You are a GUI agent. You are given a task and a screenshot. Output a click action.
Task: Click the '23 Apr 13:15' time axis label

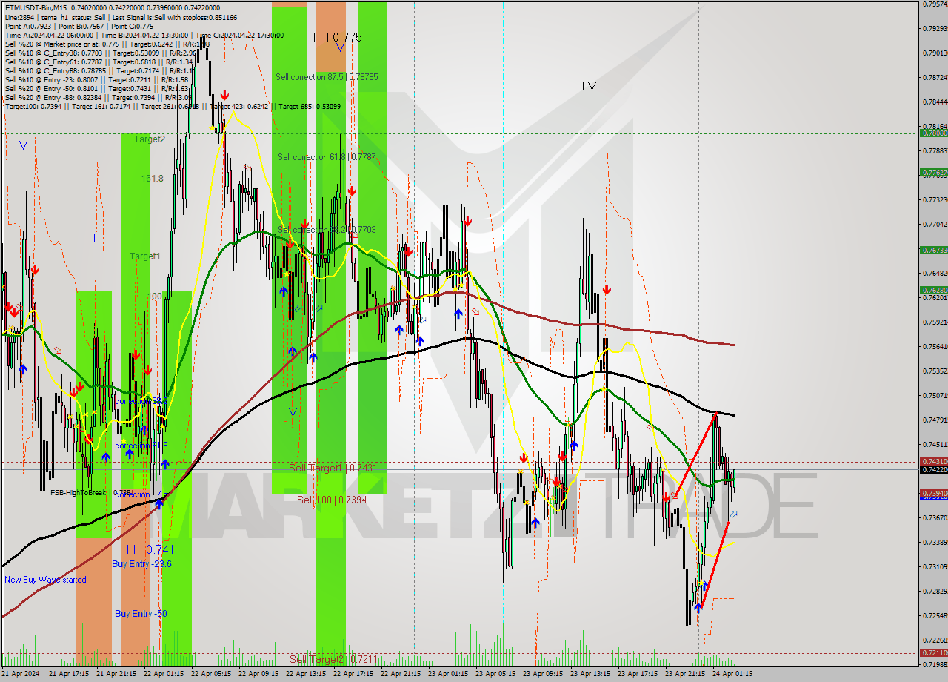[x=590, y=674]
